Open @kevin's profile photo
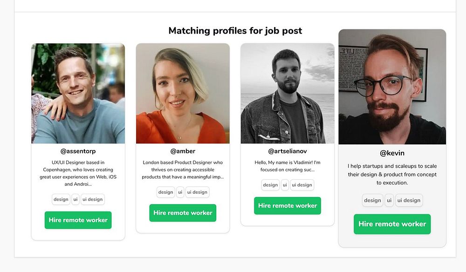 (392, 87)
